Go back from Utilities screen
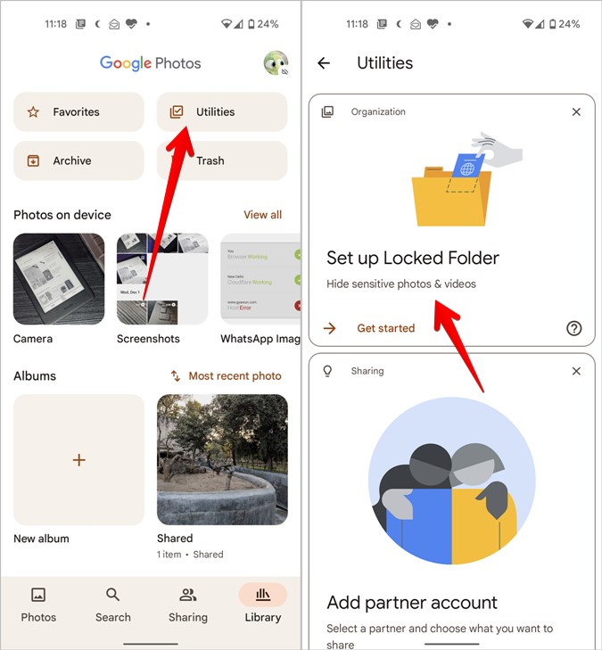This screenshot has width=602, height=650. tap(324, 63)
